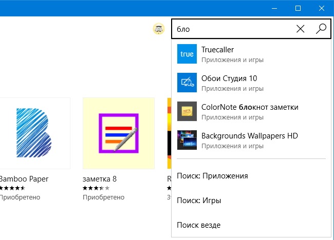
Task: Click the ColorNote sticky note icon
Action: click(x=187, y=111)
